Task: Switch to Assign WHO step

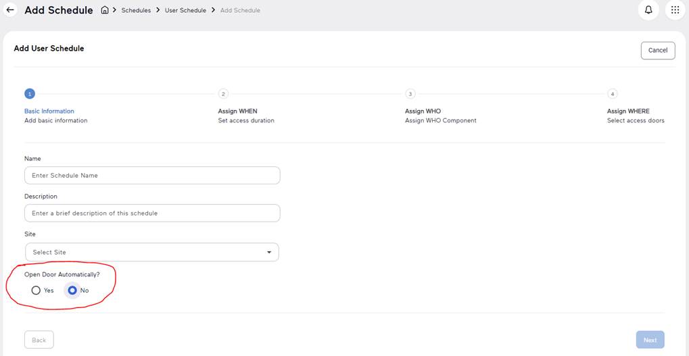Action: (423, 111)
